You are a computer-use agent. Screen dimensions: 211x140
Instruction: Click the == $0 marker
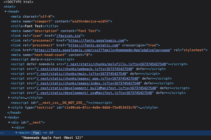pyautogui.click(x=48, y=133)
